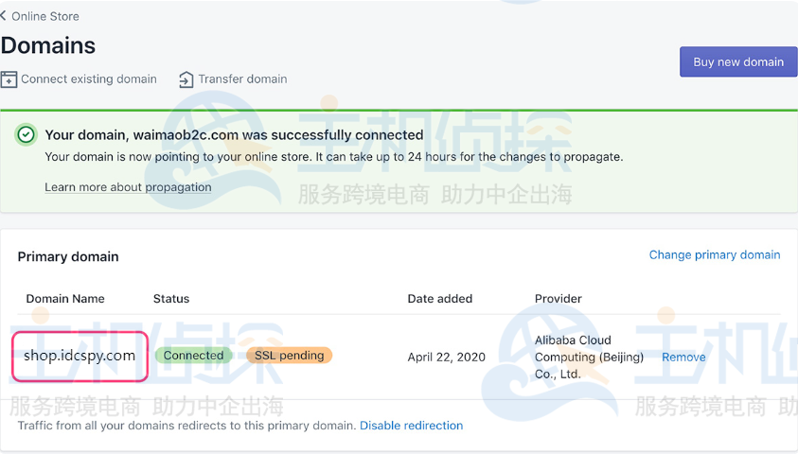The image size is (798, 454).
Task: Click the Domain Name column header
Action: click(x=65, y=299)
